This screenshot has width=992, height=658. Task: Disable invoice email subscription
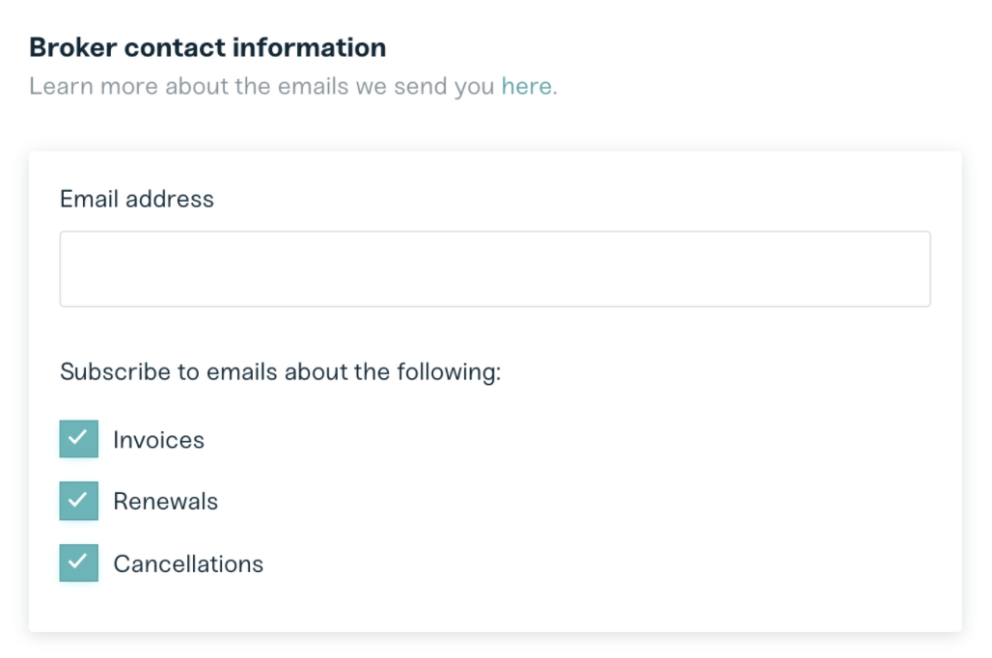click(79, 439)
